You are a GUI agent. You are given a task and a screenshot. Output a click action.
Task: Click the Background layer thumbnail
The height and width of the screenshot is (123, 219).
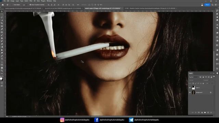coord(193,93)
